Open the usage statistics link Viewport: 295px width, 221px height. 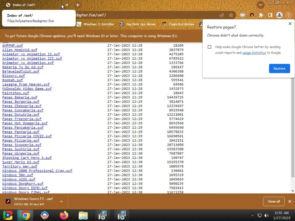click(254, 53)
